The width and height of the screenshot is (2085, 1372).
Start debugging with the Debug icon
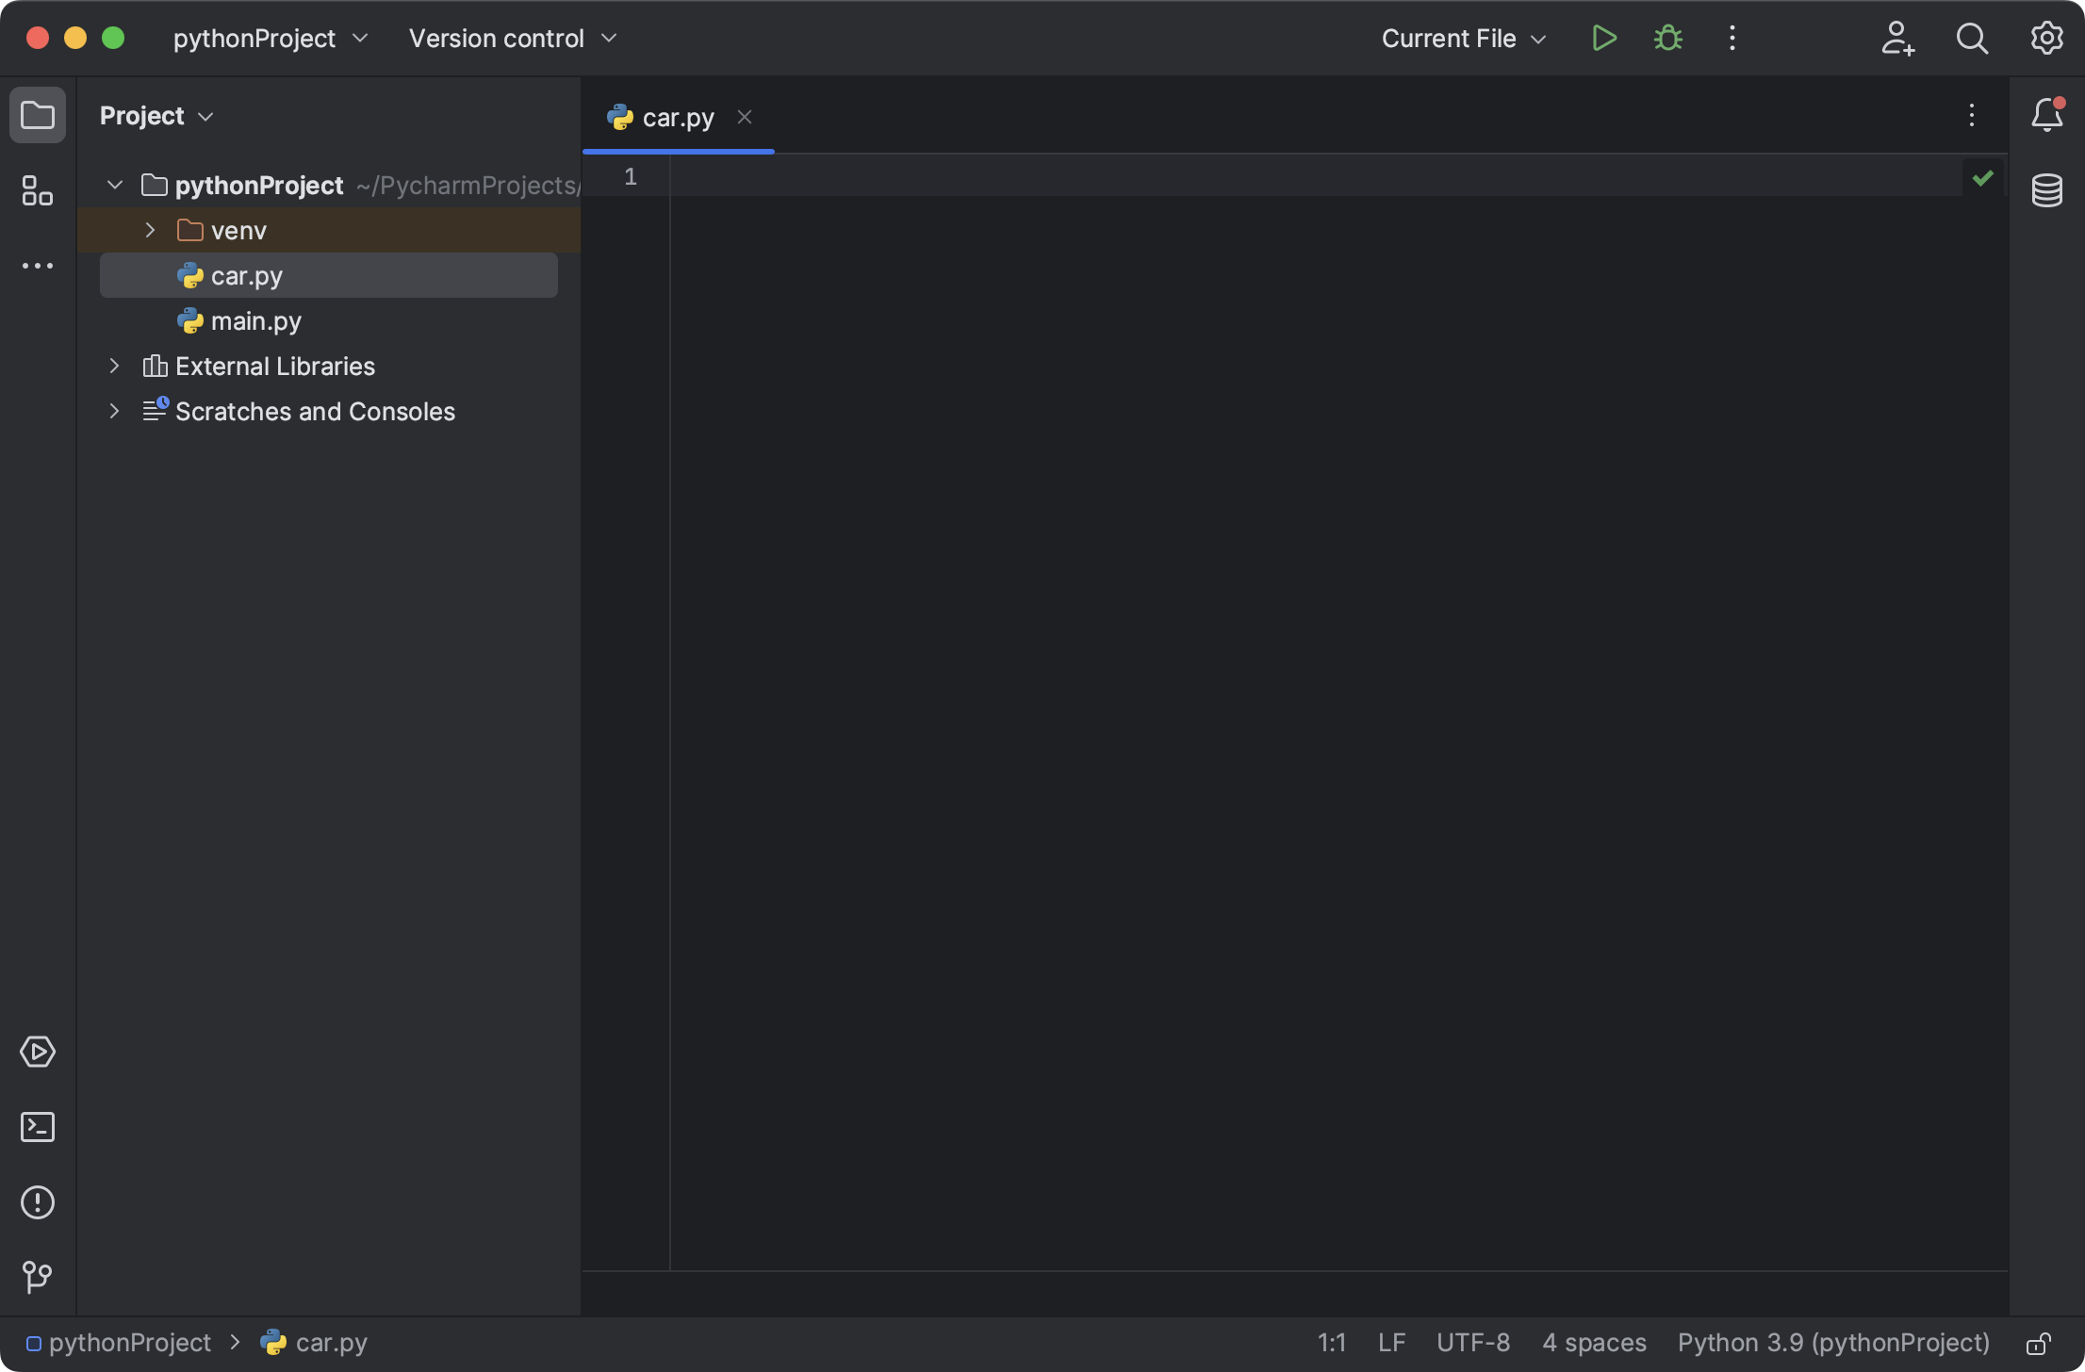tap(1667, 38)
